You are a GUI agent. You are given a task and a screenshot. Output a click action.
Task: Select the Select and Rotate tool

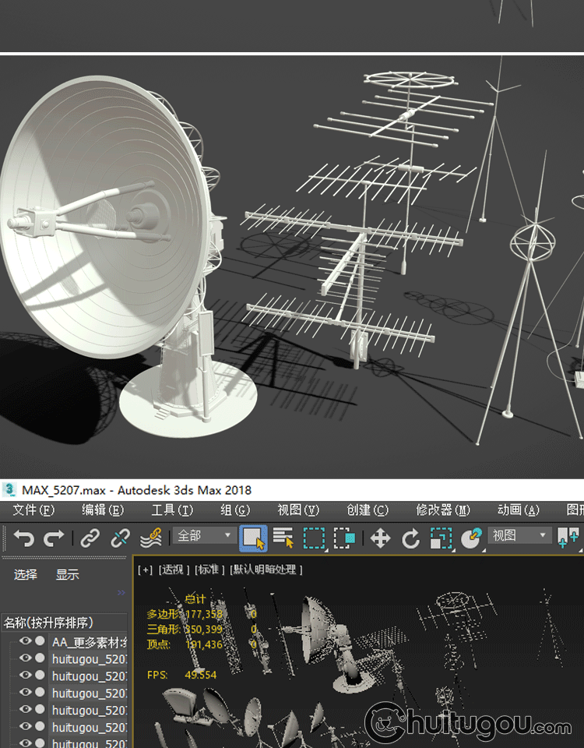click(410, 538)
